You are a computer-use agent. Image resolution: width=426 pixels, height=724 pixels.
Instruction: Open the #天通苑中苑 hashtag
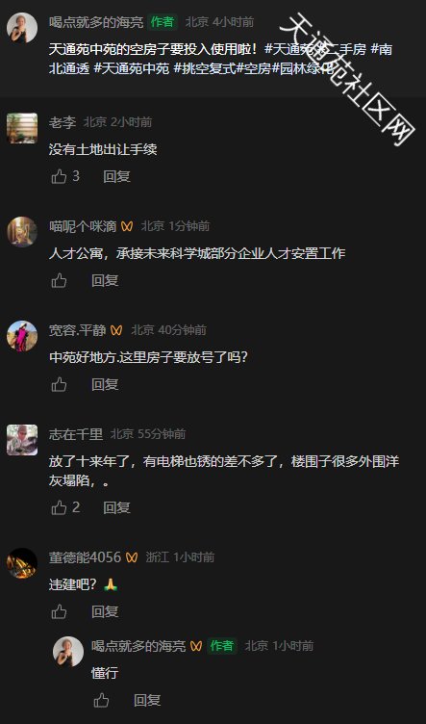point(132,69)
